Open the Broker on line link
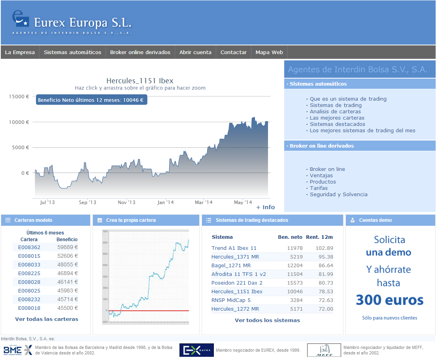Viewport: 436px width, 358px height. coord(327,169)
